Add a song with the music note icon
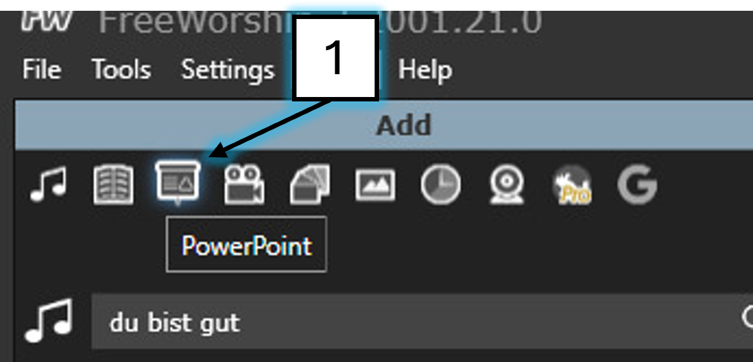The image size is (753, 362). pyautogui.click(x=48, y=184)
